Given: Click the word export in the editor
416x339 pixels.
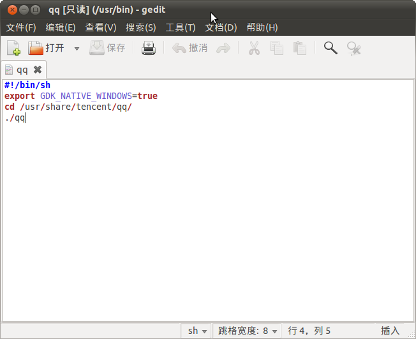Looking at the screenshot, I should (x=20, y=96).
